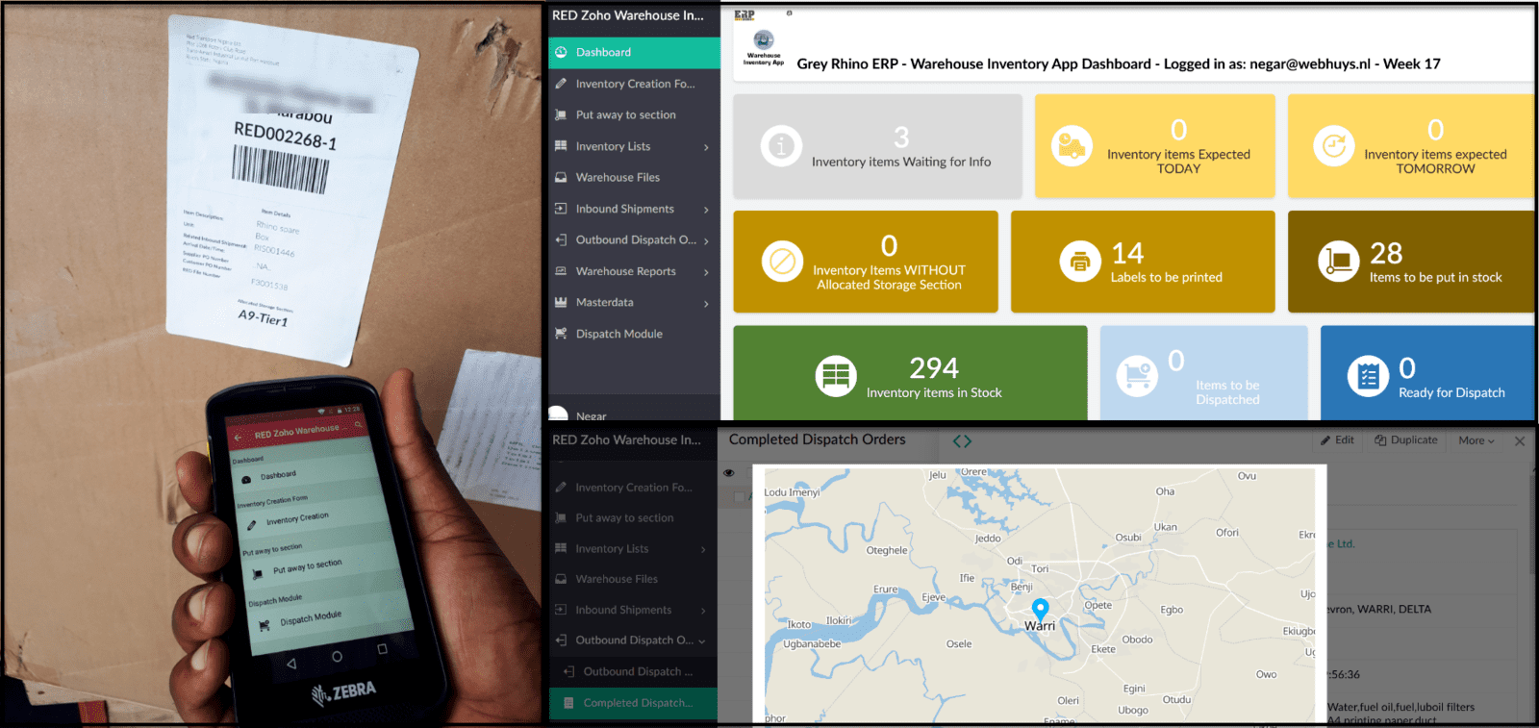Click the prohibited icon on the WITHOUT Allocated Storage card

click(x=782, y=262)
